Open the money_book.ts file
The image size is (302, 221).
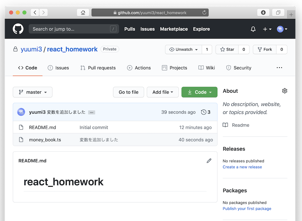(45, 140)
